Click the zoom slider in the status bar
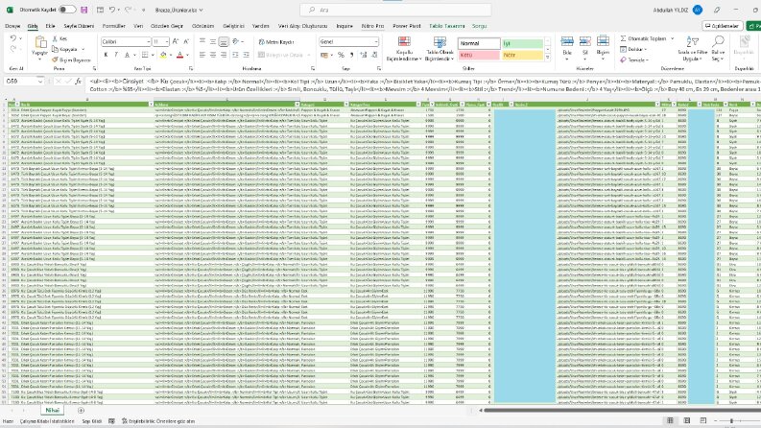This screenshot has width=761, height=428. coord(731,420)
